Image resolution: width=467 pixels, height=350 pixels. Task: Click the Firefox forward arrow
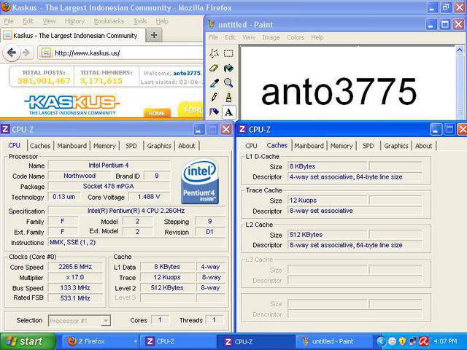pyautogui.click(x=26, y=53)
